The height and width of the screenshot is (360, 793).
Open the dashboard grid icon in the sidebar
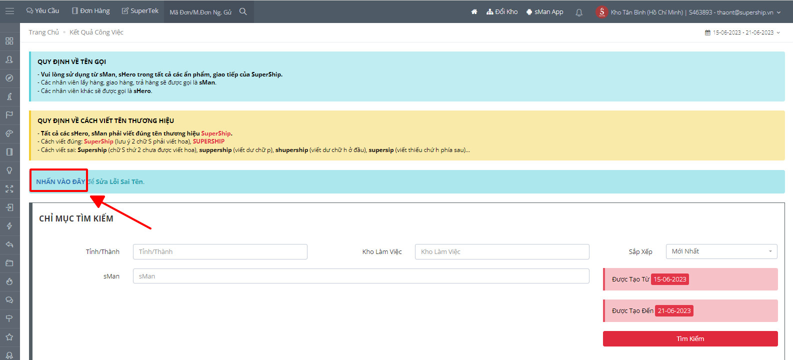click(9, 41)
